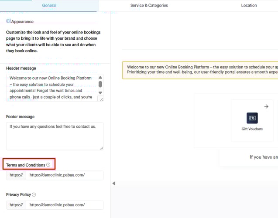
Task: Collapse the left settings panel with the arrow
Action: [x=114, y=183]
